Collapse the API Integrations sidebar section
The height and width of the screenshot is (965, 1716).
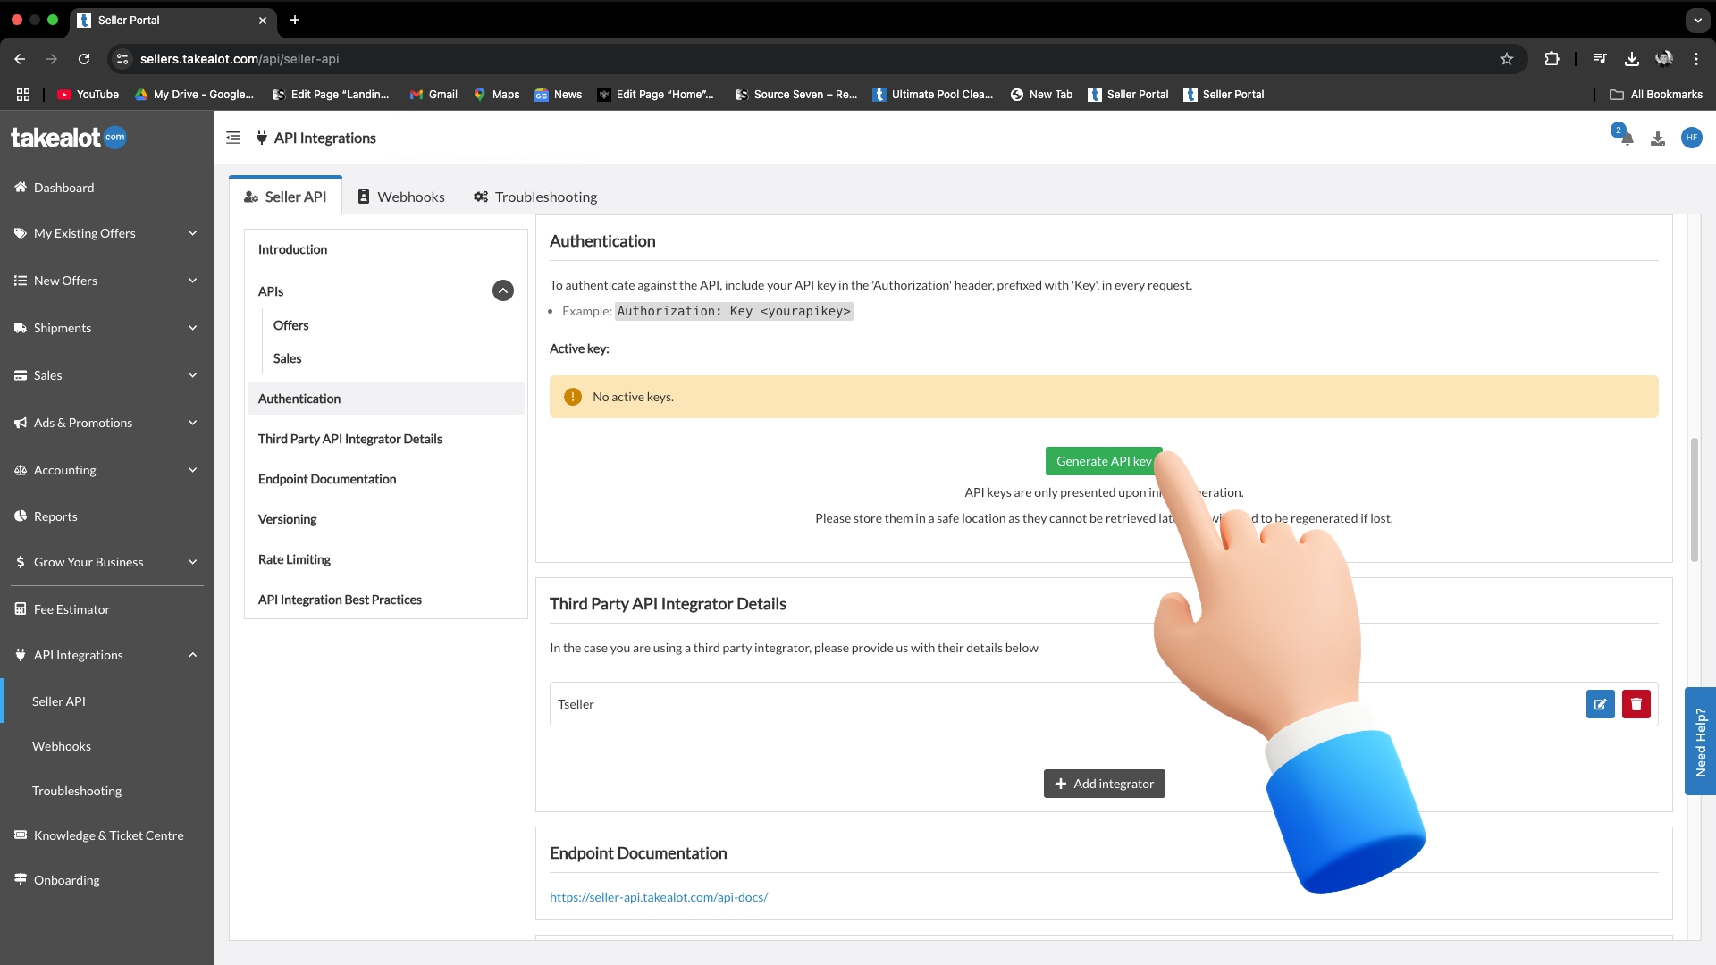[192, 654]
